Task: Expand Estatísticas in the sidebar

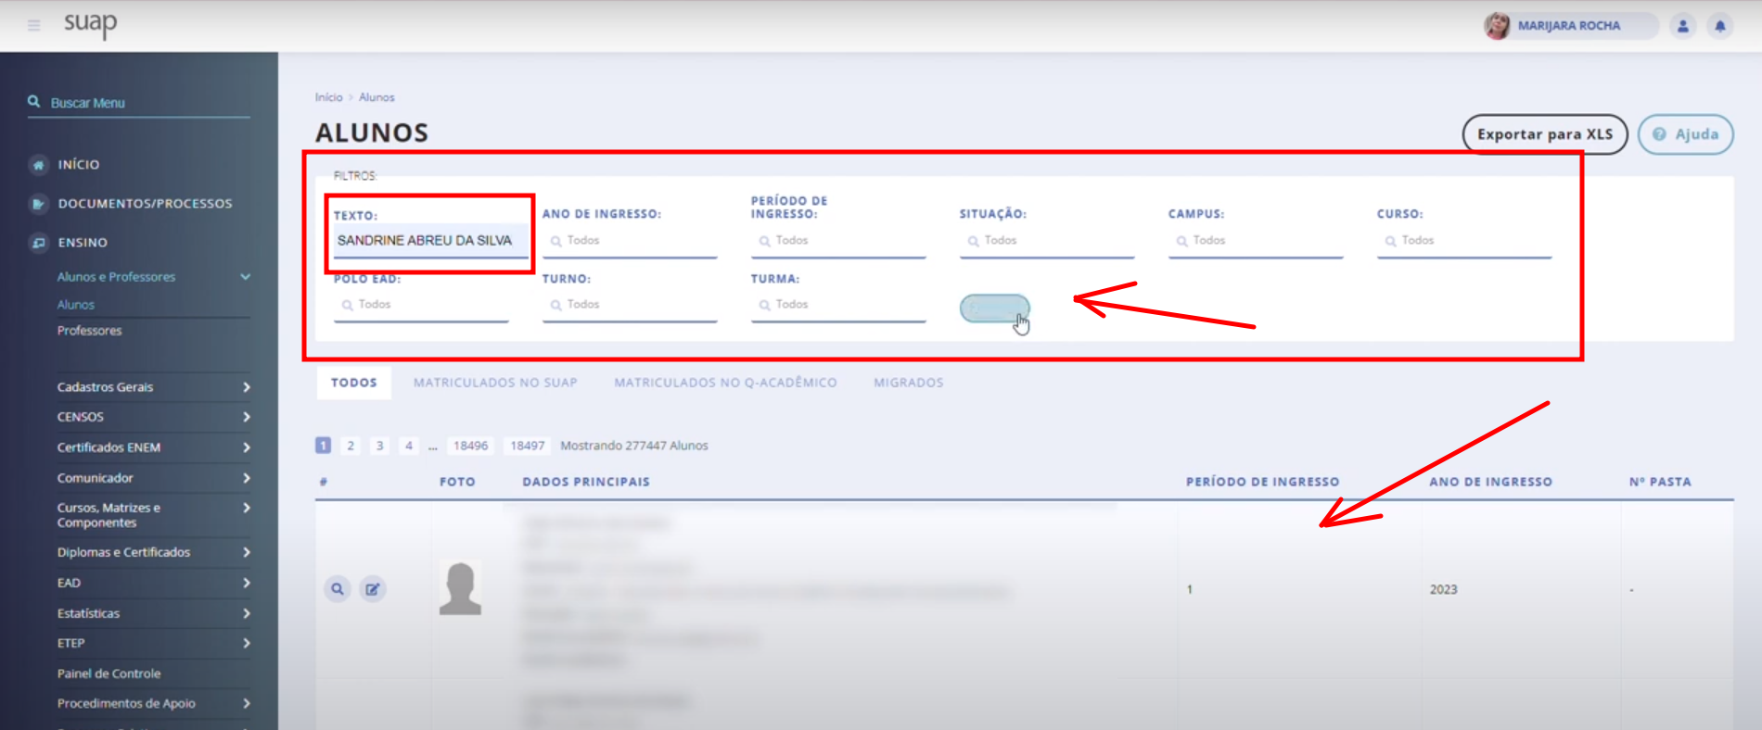Action: (154, 613)
